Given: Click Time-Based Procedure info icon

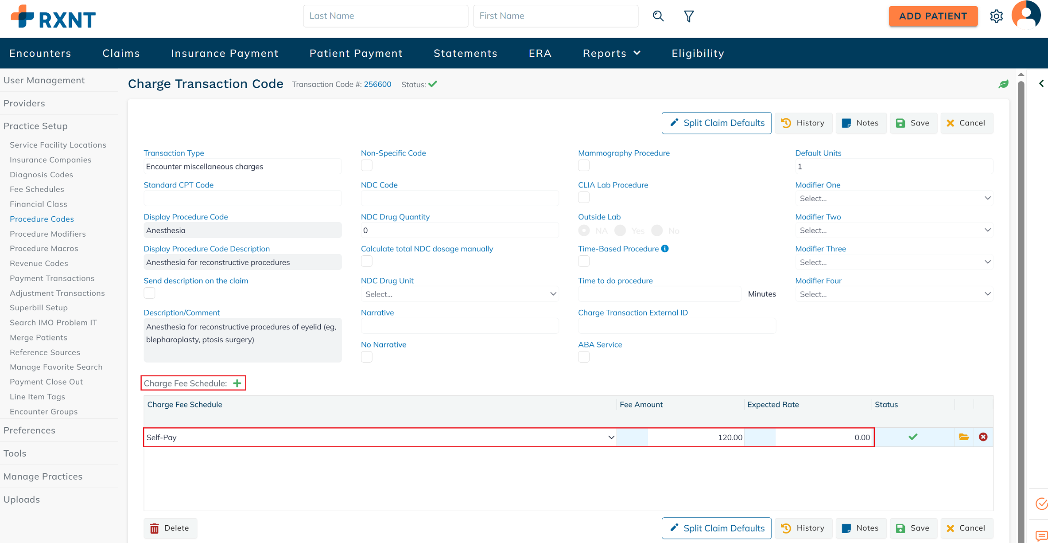Looking at the screenshot, I should pos(665,249).
